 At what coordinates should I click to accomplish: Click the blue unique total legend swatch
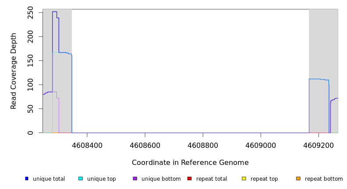pos(27,178)
